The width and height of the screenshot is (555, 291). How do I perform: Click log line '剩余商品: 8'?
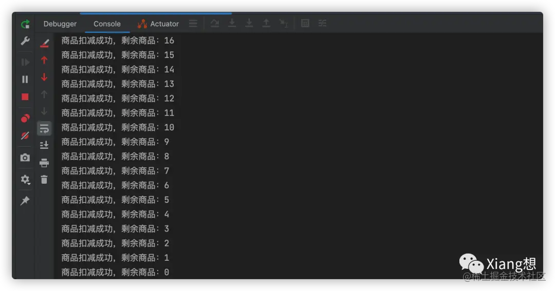coord(116,157)
